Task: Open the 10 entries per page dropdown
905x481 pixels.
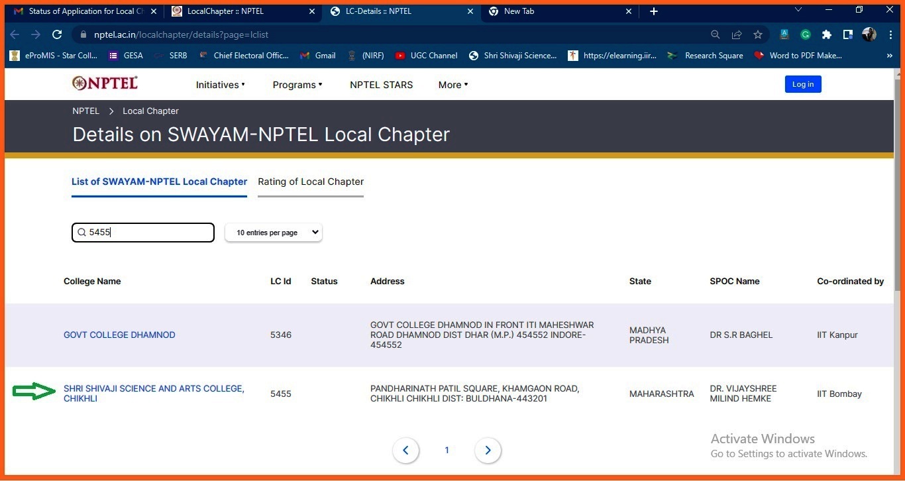Action: (x=274, y=233)
